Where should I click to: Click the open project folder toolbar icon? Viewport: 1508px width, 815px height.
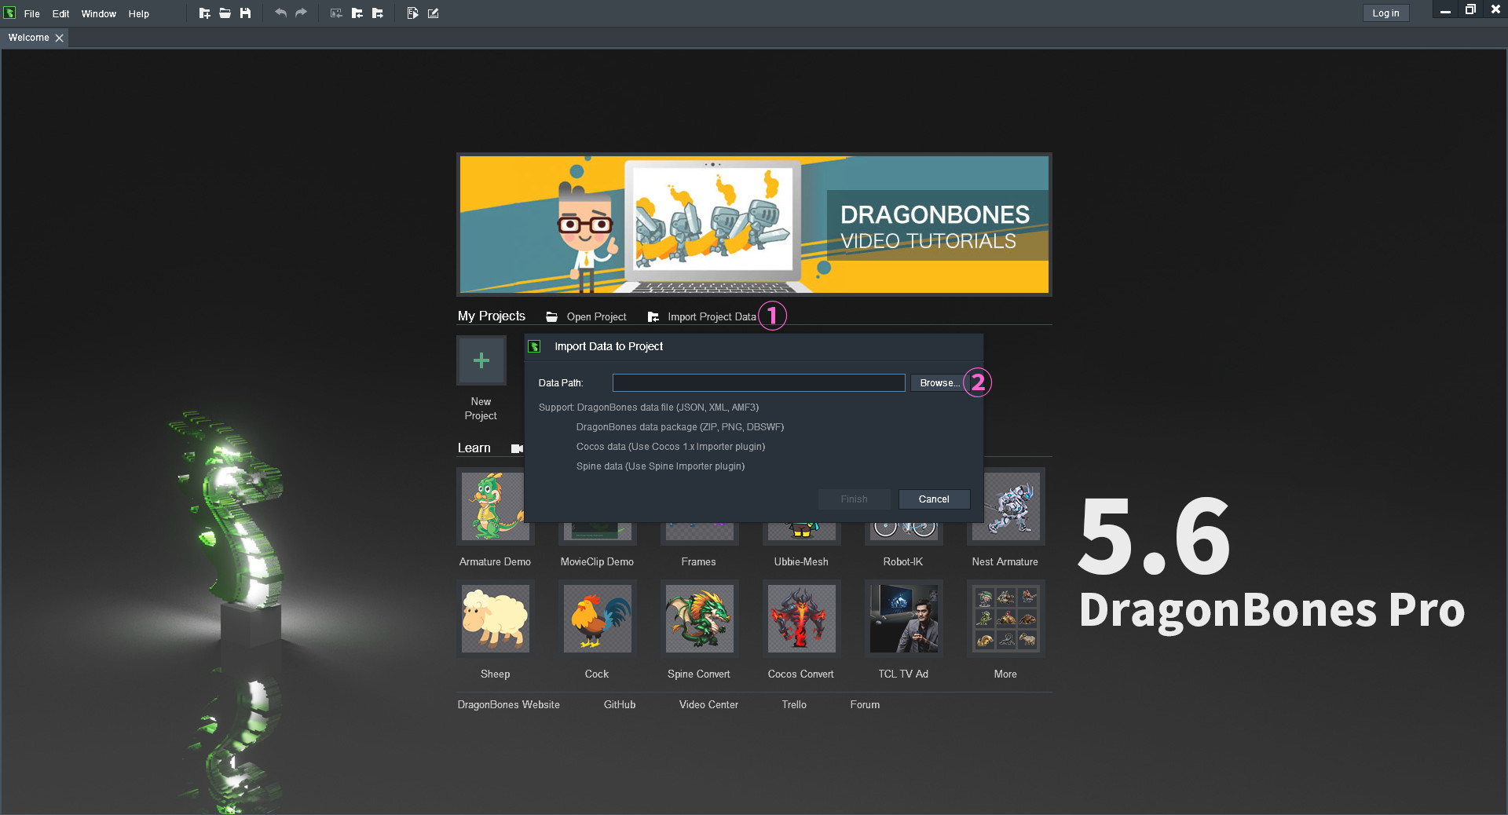point(225,13)
